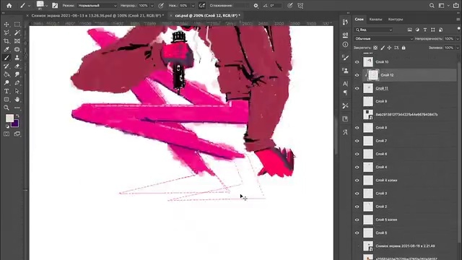
Task: Pick the purple background color swatch
Action: [15, 124]
